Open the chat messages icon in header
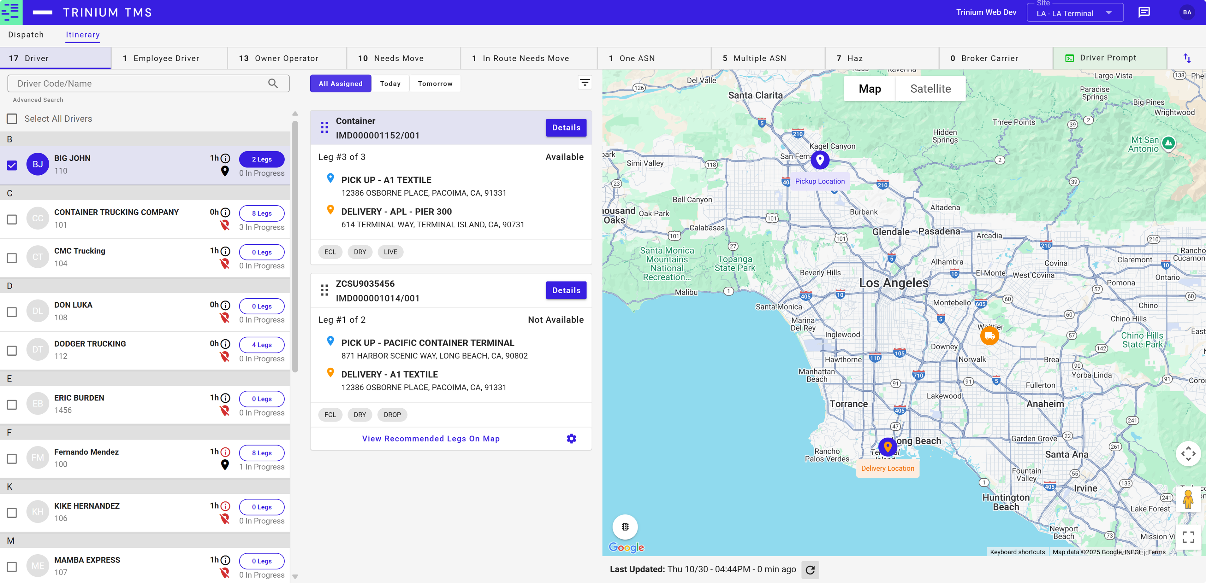The width and height of the screenshot is (1206, 583). (x=1144, y=12)
